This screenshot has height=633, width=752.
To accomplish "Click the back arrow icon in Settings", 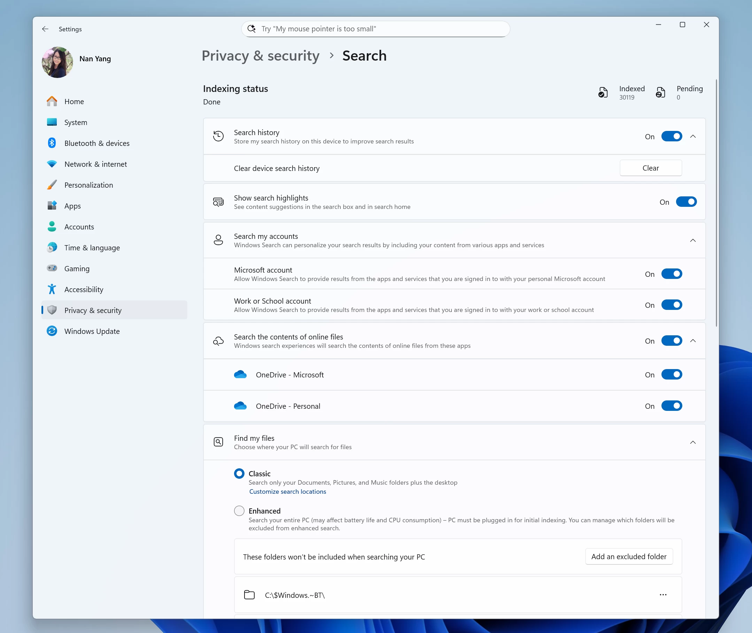I will (x=45, y=29).
